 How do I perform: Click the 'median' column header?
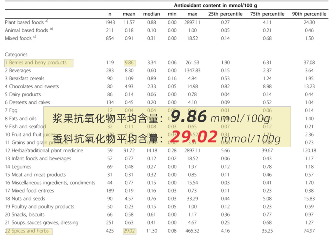[x=152, y=14]
